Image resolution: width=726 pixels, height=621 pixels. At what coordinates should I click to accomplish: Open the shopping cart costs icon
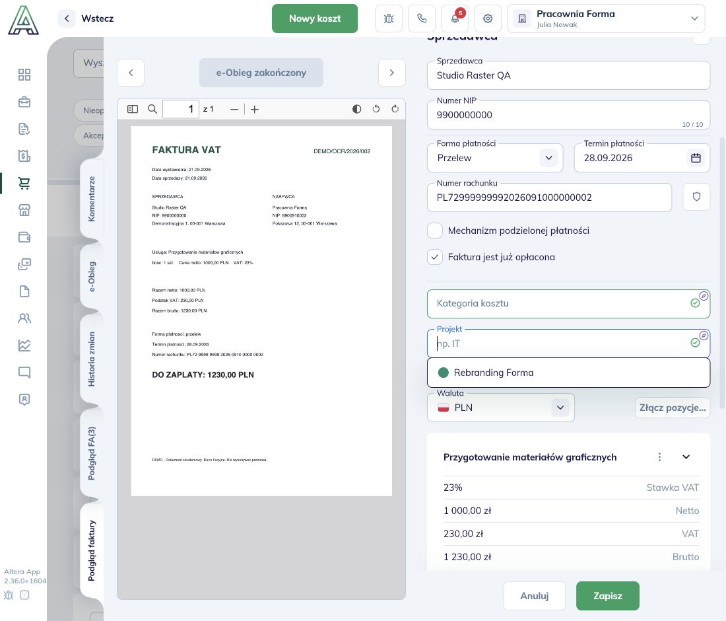tap(24, 183)
